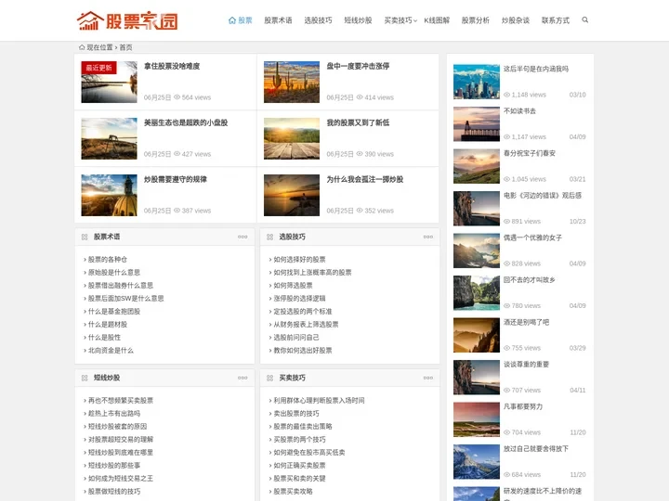Screen dimensions: 669x501
Task: Click 买卖技巧 panel heading
Action: 293,378
